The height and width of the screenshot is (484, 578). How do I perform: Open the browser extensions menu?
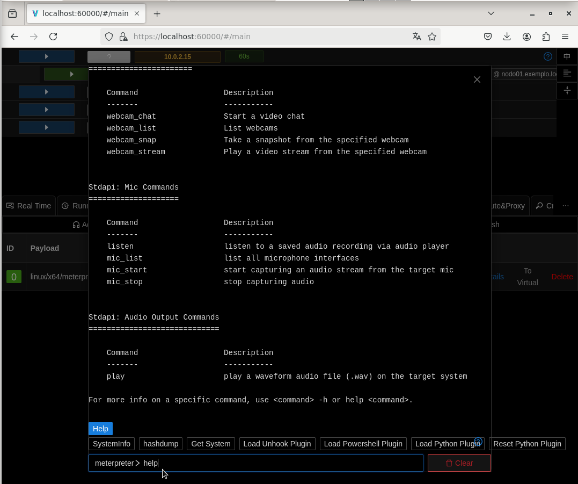point(546,37)
